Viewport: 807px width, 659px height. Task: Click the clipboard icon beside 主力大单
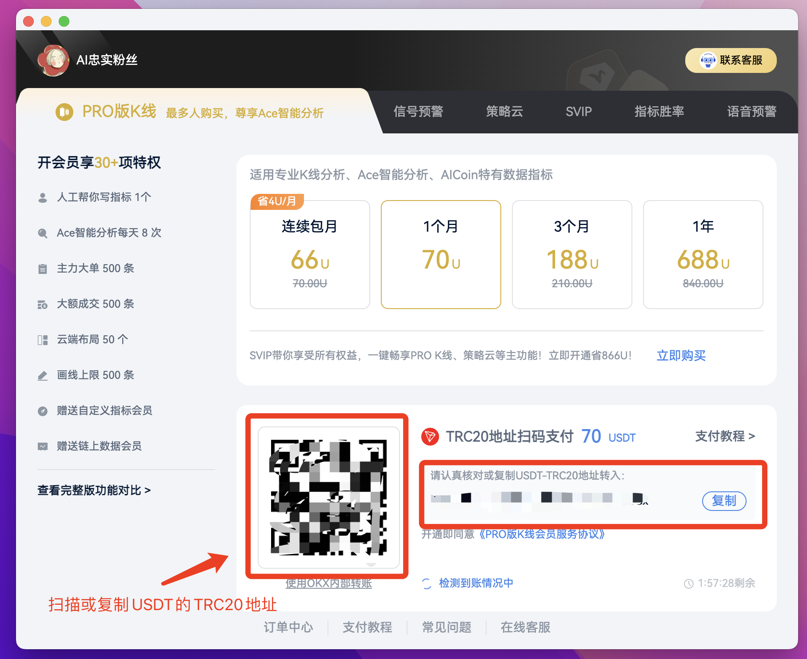(43, 269)
